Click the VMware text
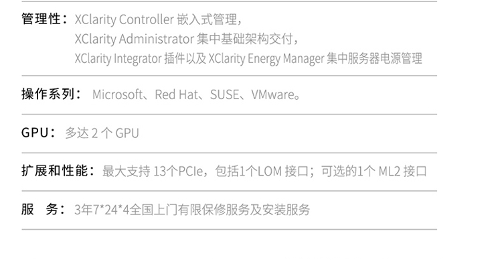 coord(273,94)
